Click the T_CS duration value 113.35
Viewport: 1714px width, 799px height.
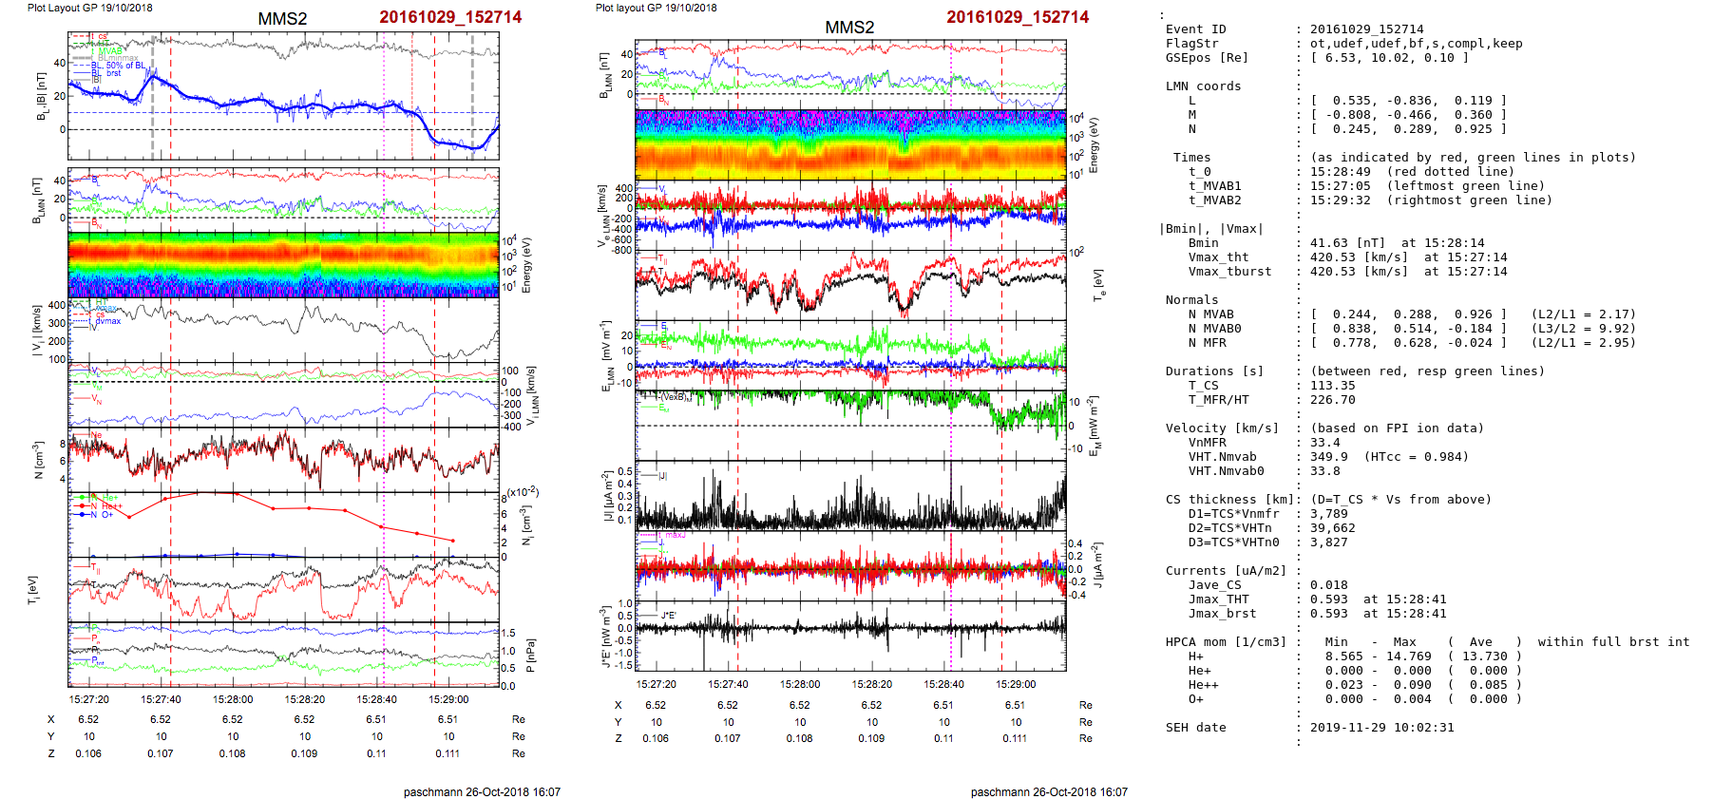point(1333,386)
